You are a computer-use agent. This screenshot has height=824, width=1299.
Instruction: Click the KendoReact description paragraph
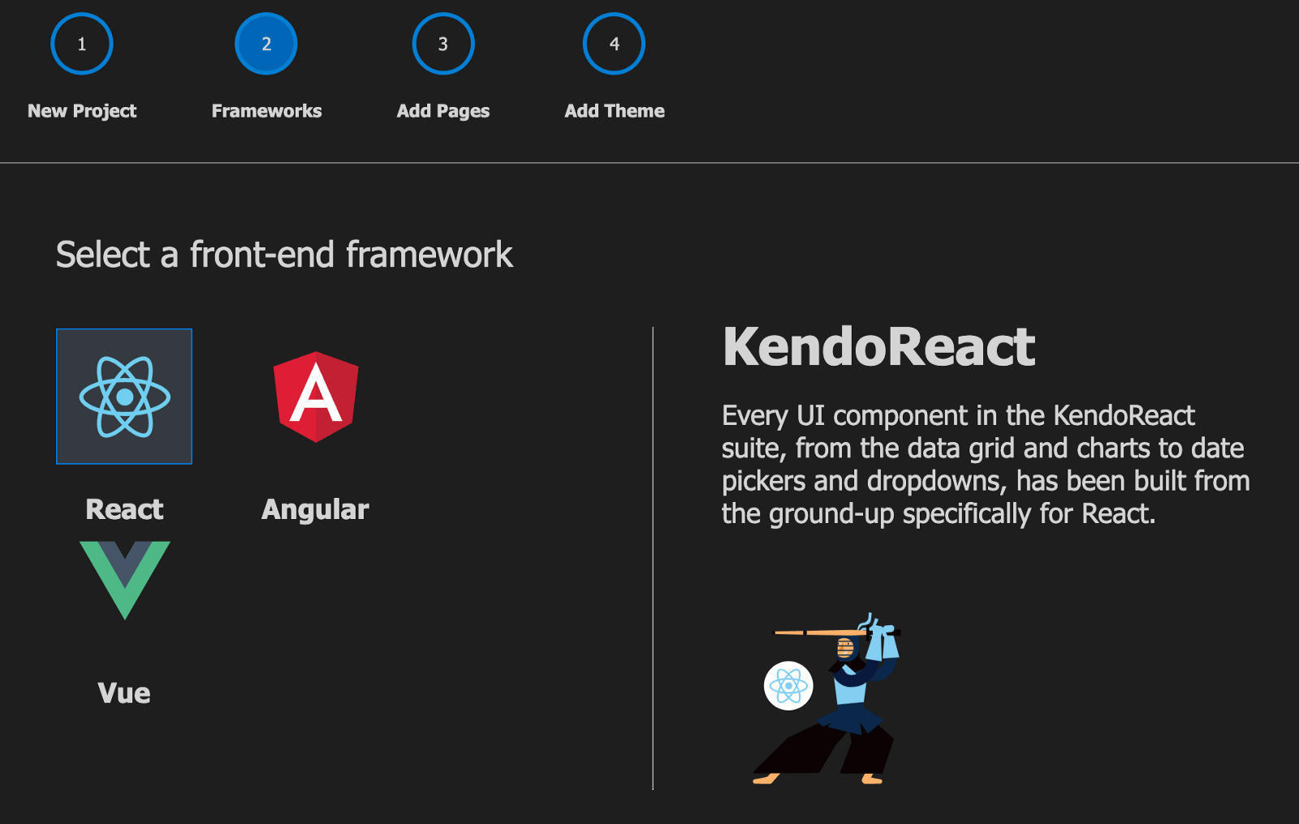pos(986,465)
